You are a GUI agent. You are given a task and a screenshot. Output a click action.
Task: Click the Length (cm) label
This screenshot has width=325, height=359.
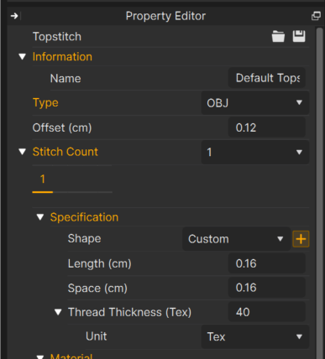click(x=99, y=263)
